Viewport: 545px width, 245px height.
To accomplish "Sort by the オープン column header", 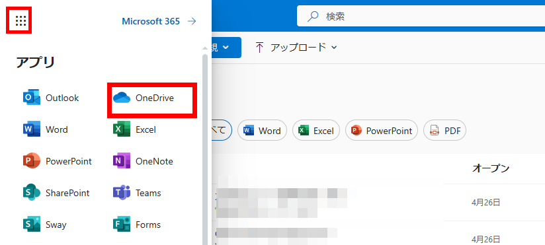I will click(x=490, y=168).
